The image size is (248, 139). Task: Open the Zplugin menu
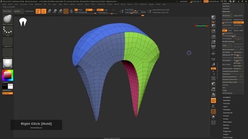click(x=151, y=4)
